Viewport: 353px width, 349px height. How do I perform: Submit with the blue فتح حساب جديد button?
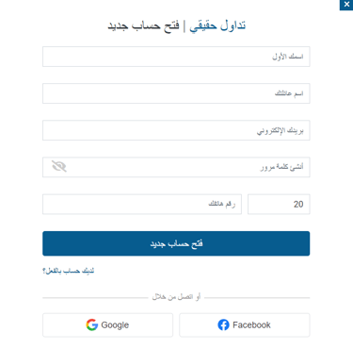(x=176, y=243)
